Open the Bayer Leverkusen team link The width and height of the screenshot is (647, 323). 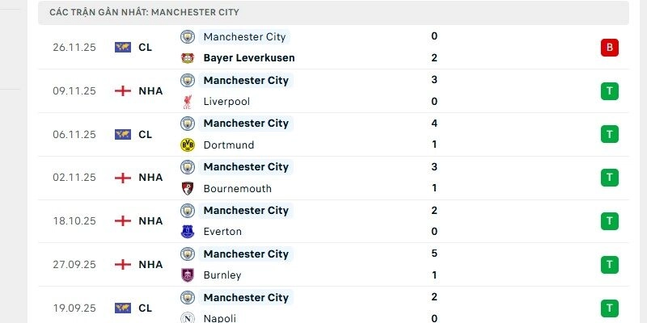pyautogui.click(x=249, y=58)
